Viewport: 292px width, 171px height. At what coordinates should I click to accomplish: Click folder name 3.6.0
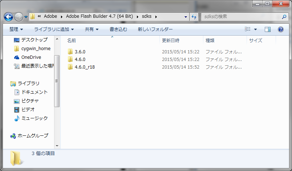tap(80, 52)
